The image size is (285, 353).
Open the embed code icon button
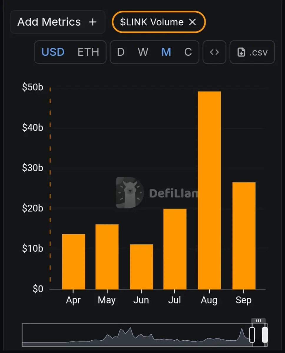click(214, 52)
